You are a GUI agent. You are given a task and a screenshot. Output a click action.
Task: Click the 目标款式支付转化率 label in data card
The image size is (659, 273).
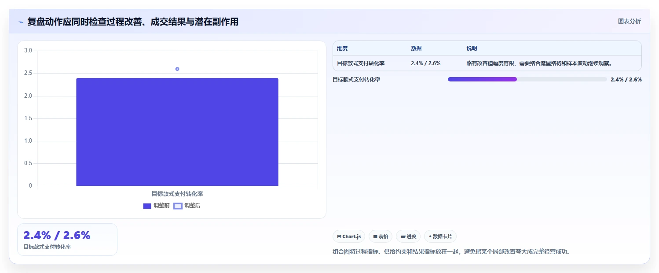[47, 247]
